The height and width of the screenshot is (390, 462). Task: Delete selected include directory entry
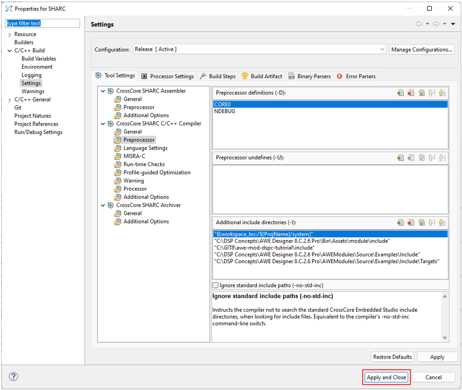411,222
